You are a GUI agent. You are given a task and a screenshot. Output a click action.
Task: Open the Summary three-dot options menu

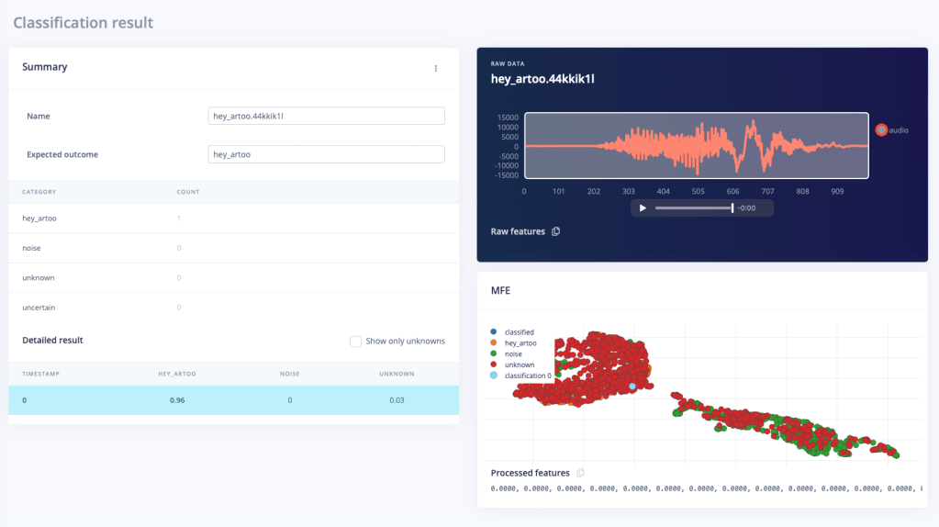tap(436, 68)
